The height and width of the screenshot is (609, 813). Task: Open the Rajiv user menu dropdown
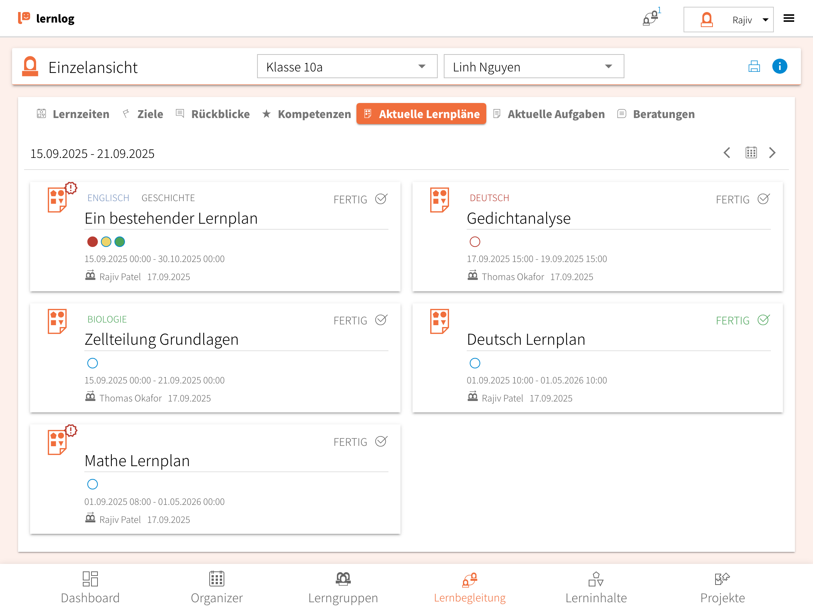(x=728, y=20)
